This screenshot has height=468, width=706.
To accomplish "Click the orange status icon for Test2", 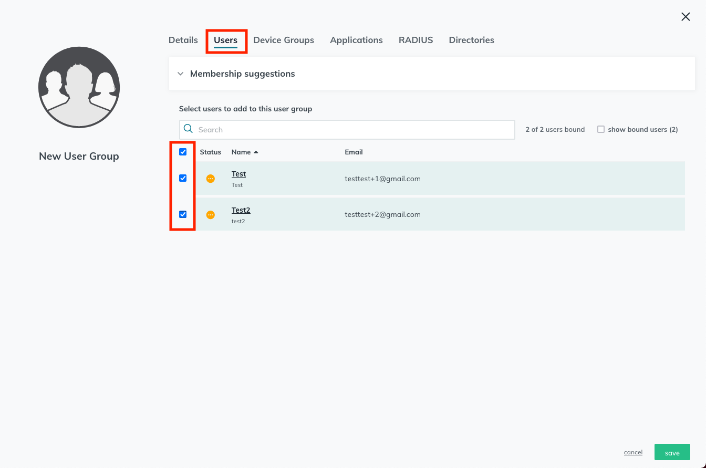I will (211, 215).
